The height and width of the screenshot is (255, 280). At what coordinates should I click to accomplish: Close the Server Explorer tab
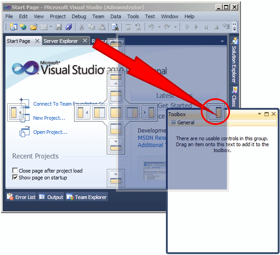coord(85,41)
